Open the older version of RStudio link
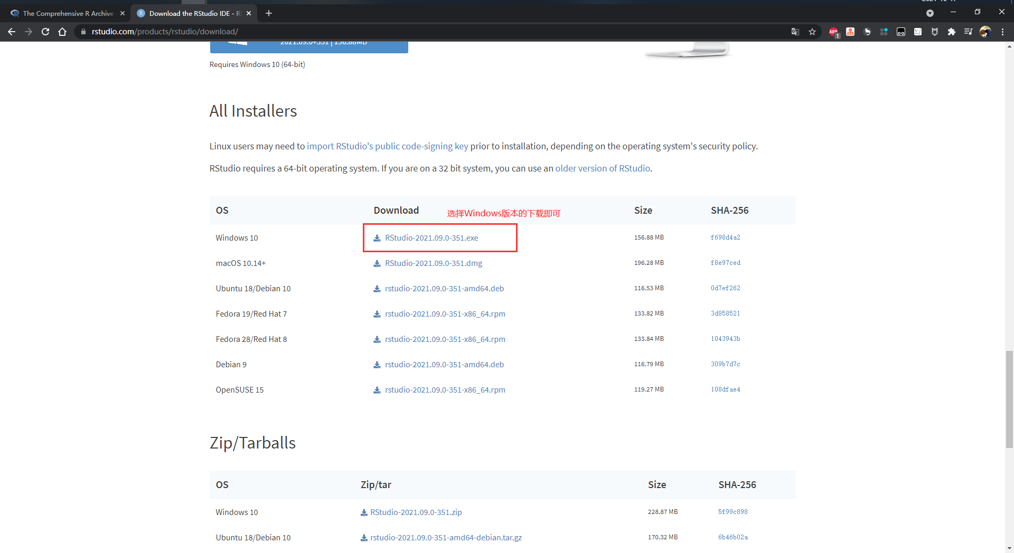 [602, 168]
